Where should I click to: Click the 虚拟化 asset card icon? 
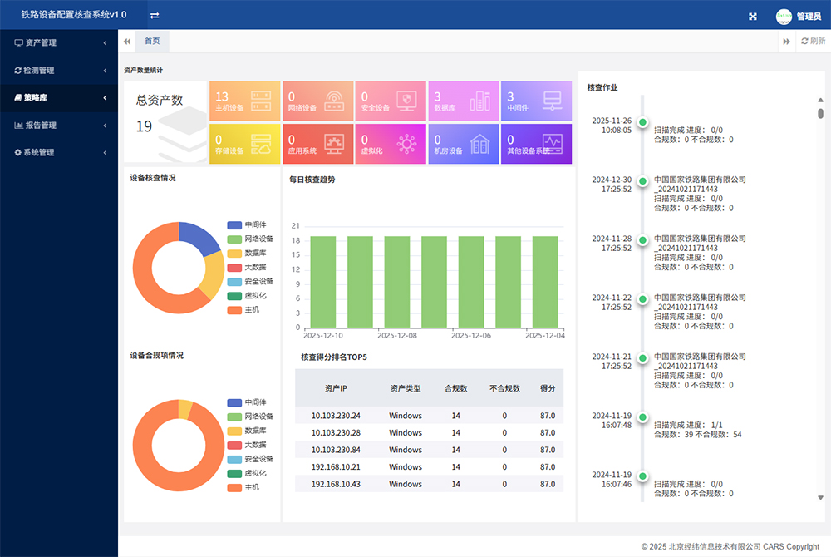[x=406, y=144]
